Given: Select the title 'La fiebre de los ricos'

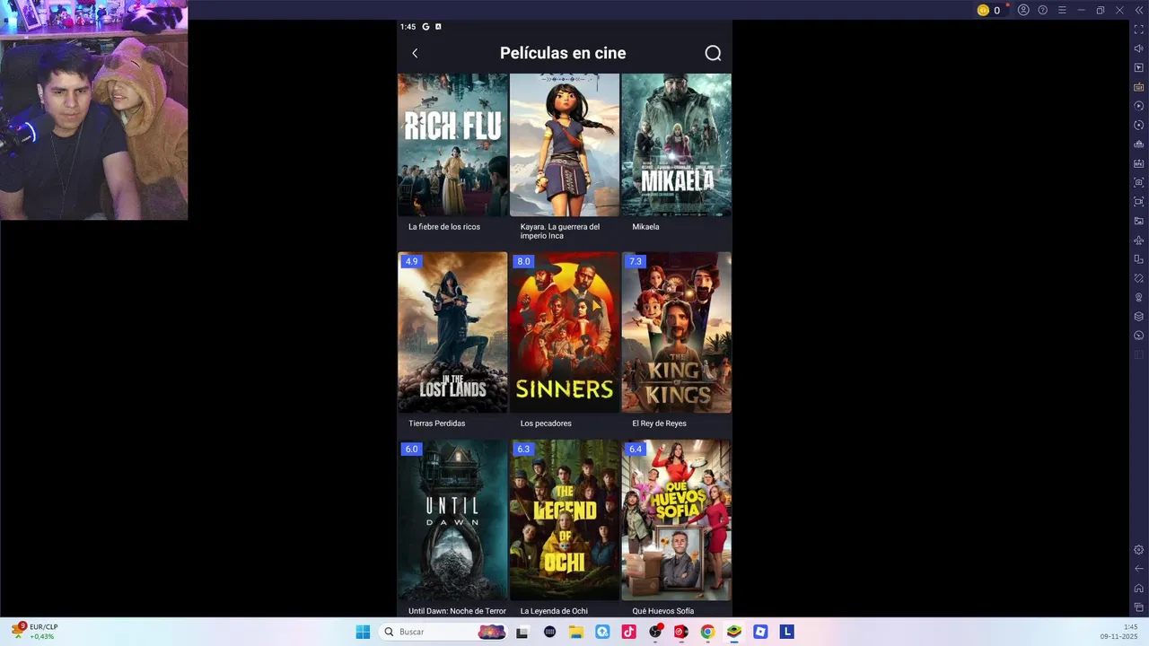Looking at the screenshot, I should 444,227.
